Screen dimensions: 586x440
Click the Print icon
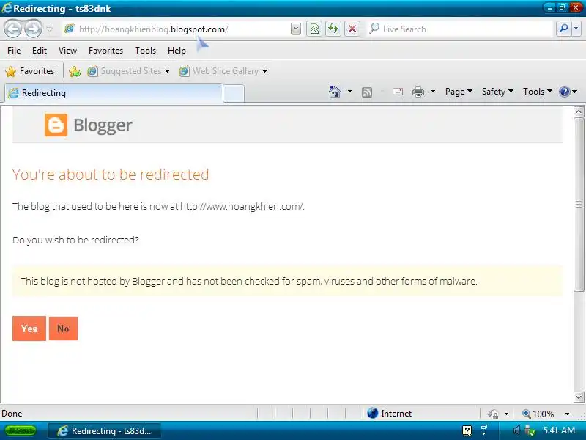click(418, 92)
